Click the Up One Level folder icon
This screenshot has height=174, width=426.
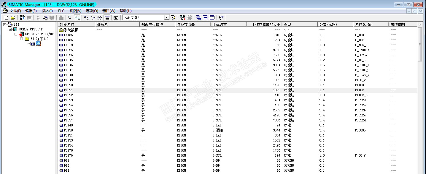(116, 18)
